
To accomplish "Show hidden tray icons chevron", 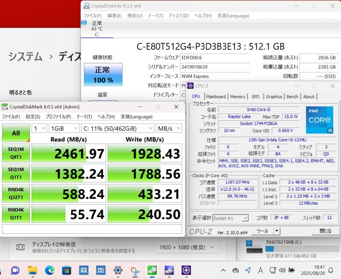I will pos(223,270).
